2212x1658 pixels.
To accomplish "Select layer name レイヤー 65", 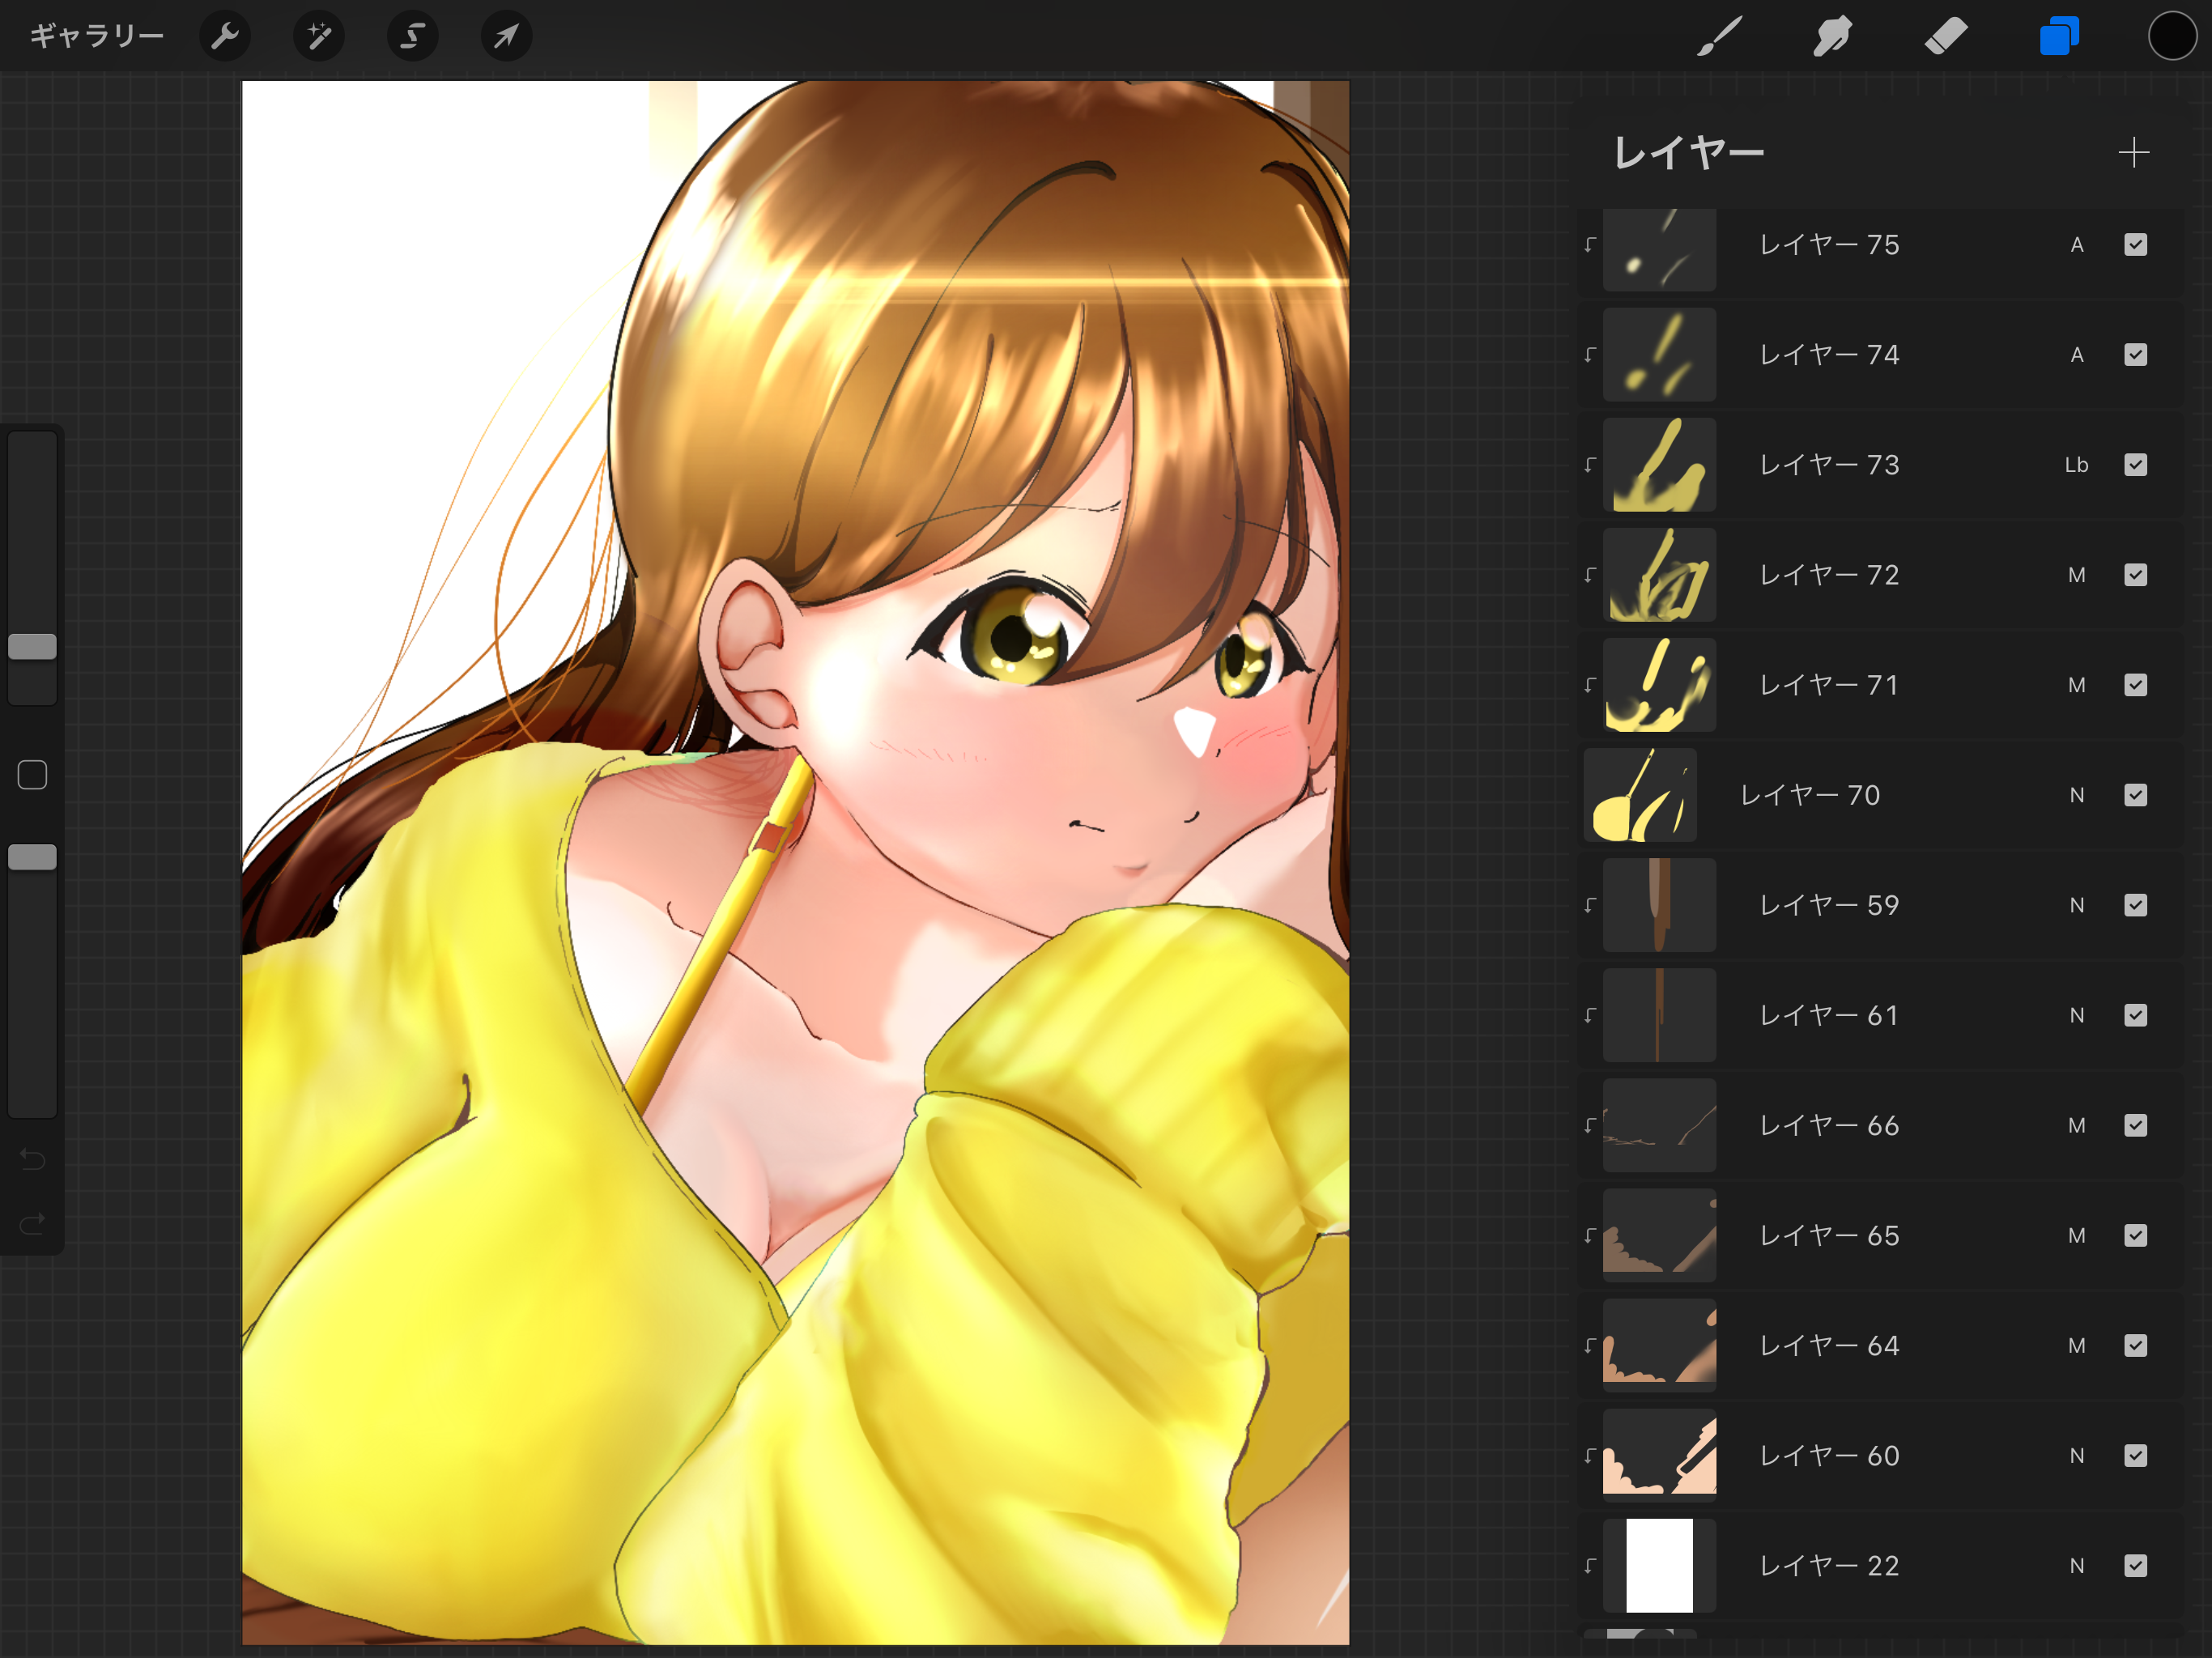I will pyautogui.click(x=1829, y=1235).
